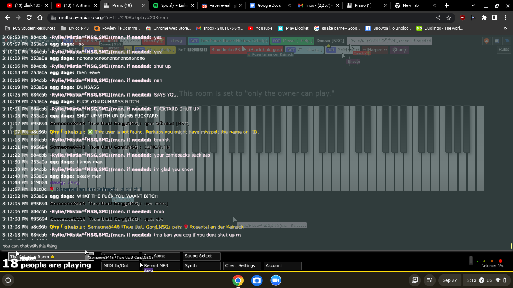Open the Chrome three-dot menu
Viewport: 513px width, 288px height.
[505, 18]
